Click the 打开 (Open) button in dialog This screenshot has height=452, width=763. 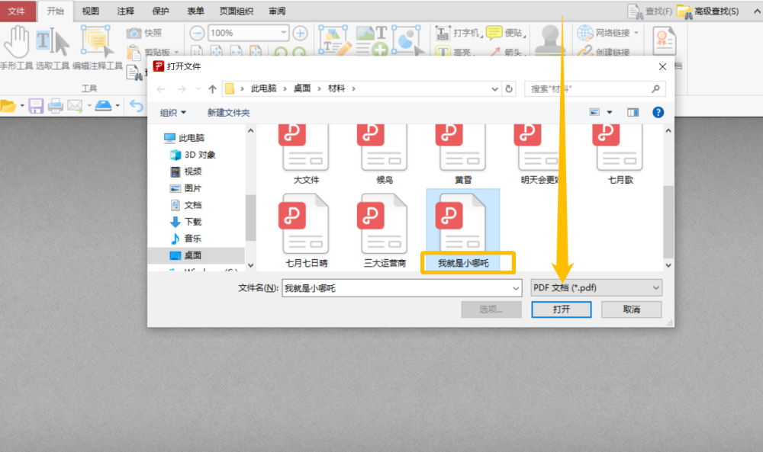click(x=562, y=309)
